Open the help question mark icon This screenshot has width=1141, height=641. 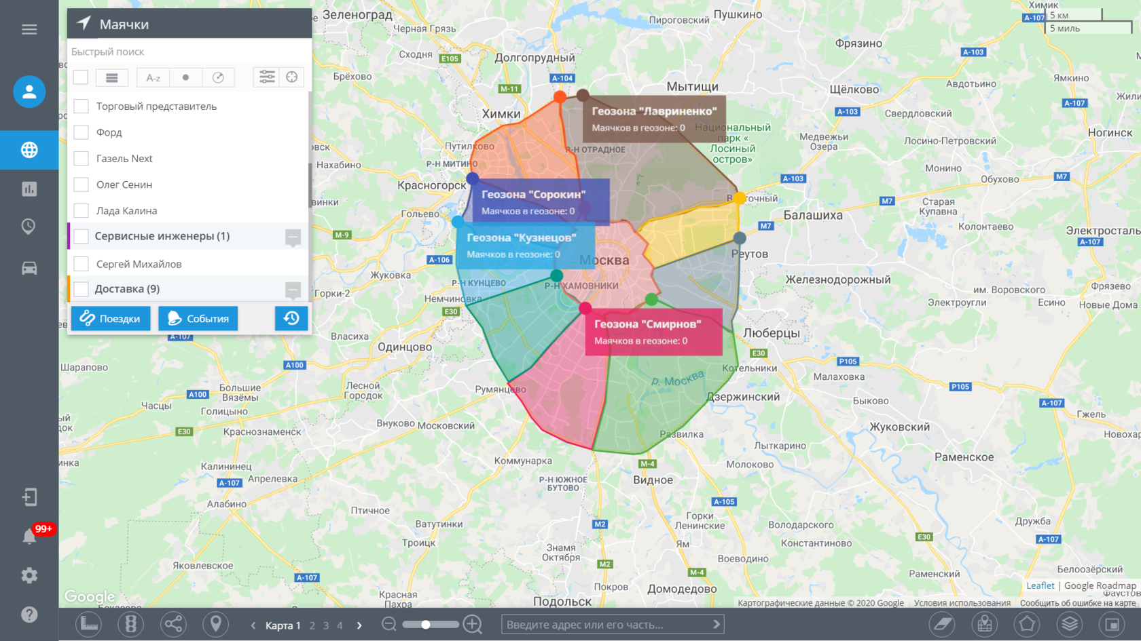point(29,615)
